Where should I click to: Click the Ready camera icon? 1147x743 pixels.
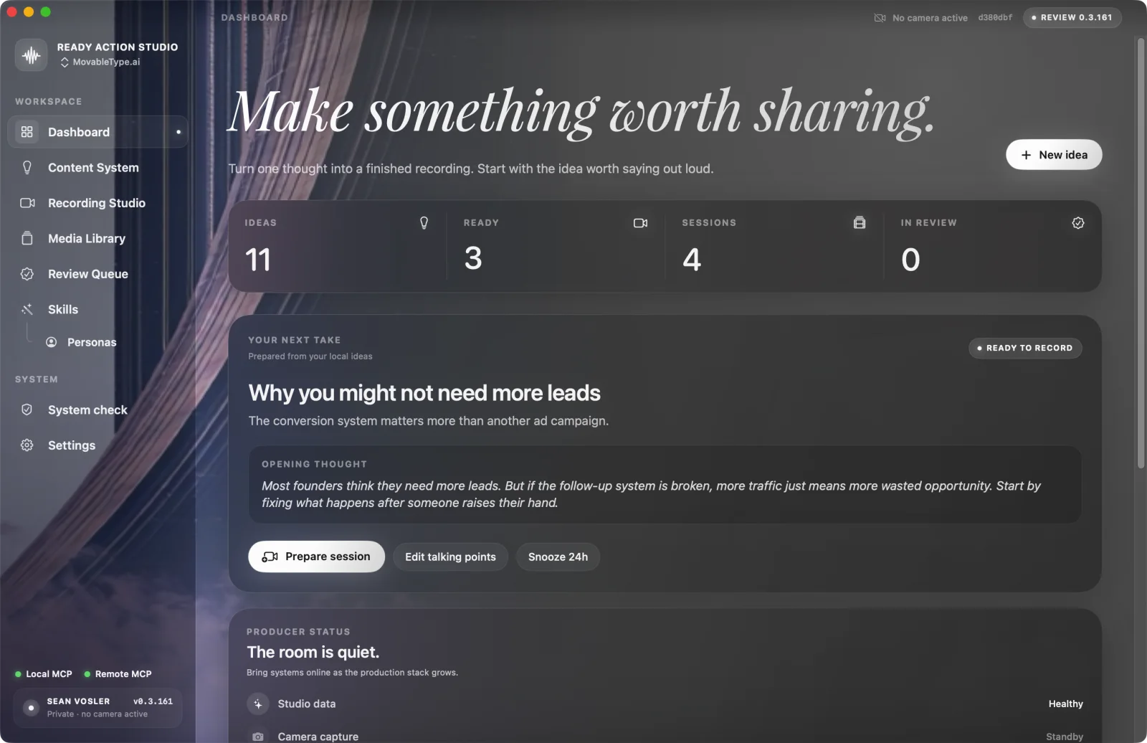click(x=641, y=223)
